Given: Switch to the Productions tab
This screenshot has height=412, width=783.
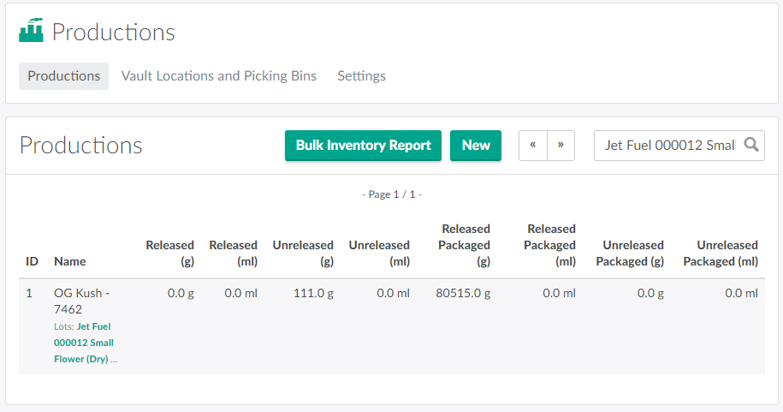Looking at the screenshot, I should (64, 75).
